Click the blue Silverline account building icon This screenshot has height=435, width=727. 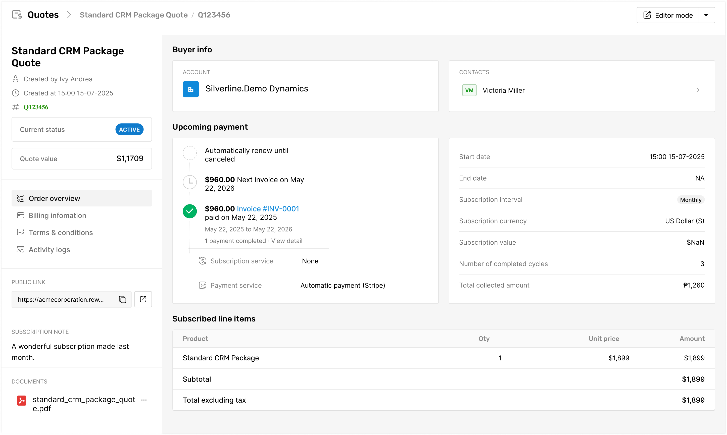coord(191,89)
